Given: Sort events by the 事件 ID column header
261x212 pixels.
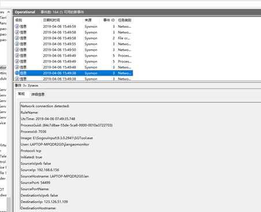Looking at the screenshot, I should click(109, 20).
